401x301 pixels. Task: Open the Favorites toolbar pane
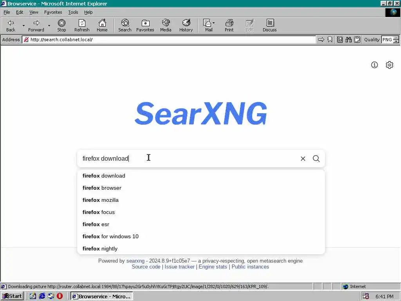pos(145,25)
